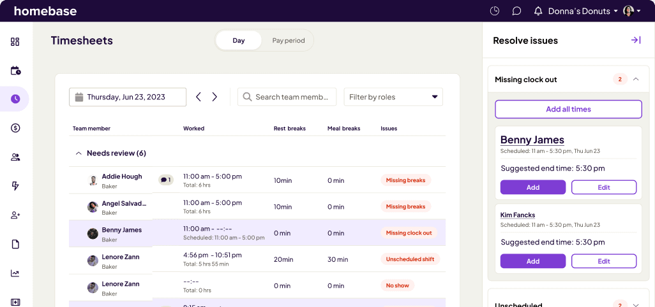The image size is (655, 307).
Task: Open the add person hiring icon in sidebar
Action: [x=15, y=215]
